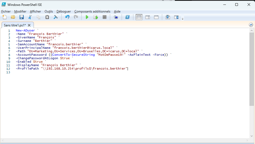Save the script with floppy icon
Image resolution: width=255 pixels, height=144 pixels.
[x=21, y=17]
